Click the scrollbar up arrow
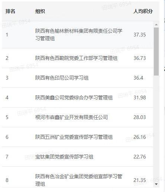Image resolution: width=165 pixels, height=192 pixels. coord(156,25)
